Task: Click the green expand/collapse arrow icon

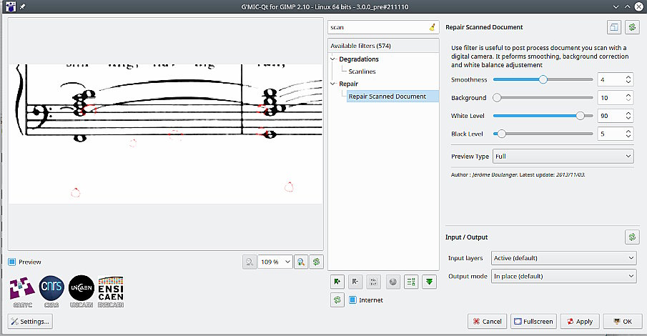Action: (429, 282)
